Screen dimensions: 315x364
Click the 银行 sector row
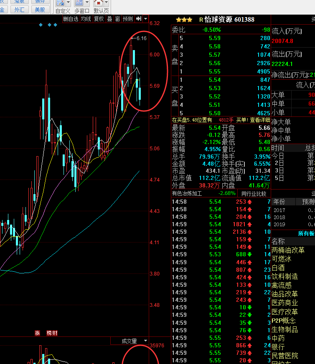(278, 347)
